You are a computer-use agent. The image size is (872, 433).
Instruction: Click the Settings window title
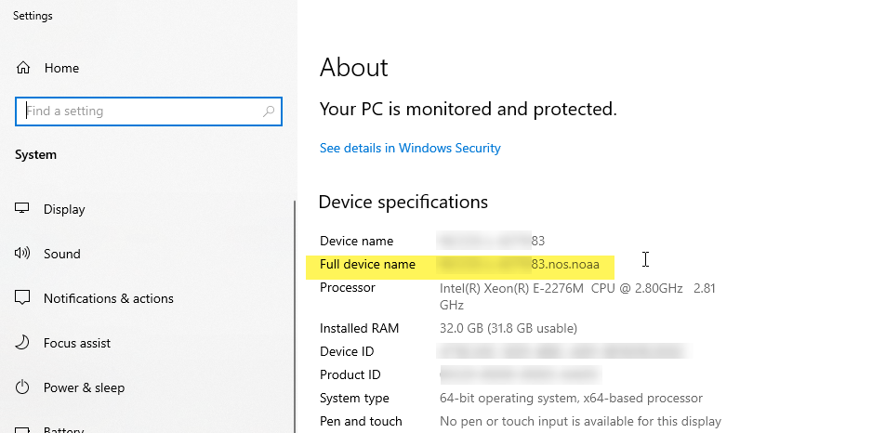point(33,16)
